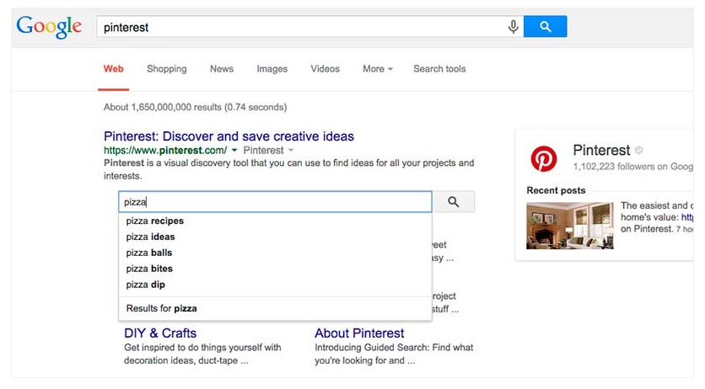
Task: Open the living room recent post thumbnail
Action: [x=570, y=226]
